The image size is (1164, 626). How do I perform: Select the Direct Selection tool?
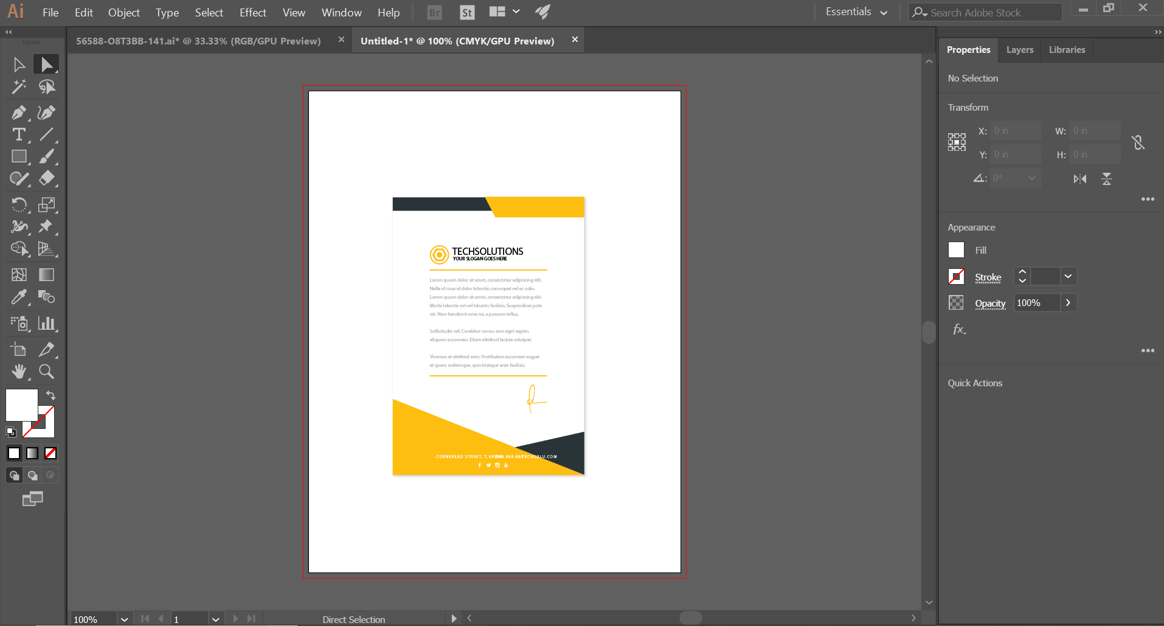coord(46,64)
